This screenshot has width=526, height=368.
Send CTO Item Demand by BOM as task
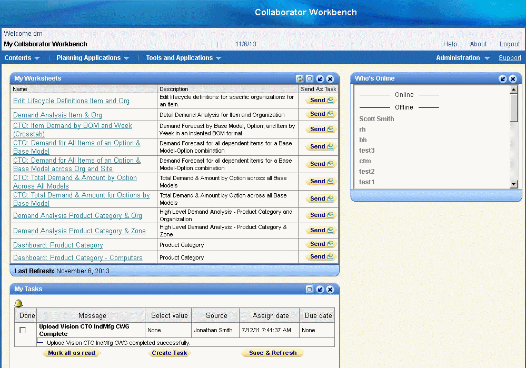(321, 129)
